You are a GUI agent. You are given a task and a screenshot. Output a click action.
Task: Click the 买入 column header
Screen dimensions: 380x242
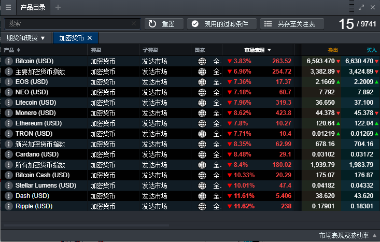(372, 50)
